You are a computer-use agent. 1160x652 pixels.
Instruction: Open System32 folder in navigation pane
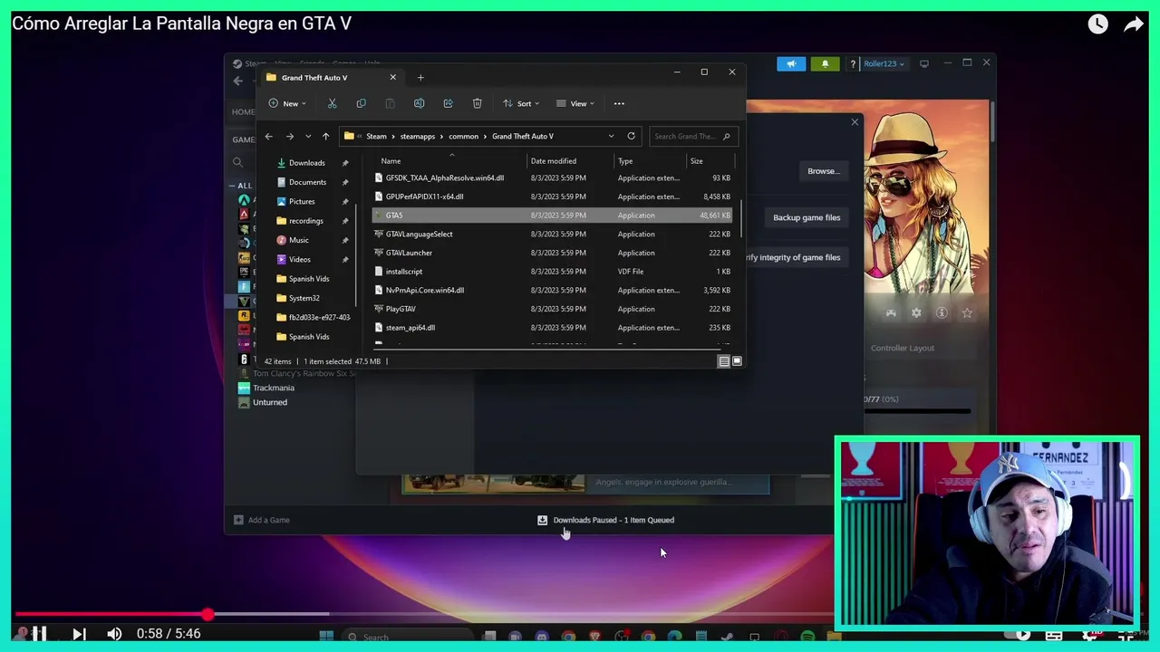304,298
